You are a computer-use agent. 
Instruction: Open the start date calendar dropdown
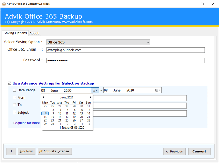pos(95,90)
